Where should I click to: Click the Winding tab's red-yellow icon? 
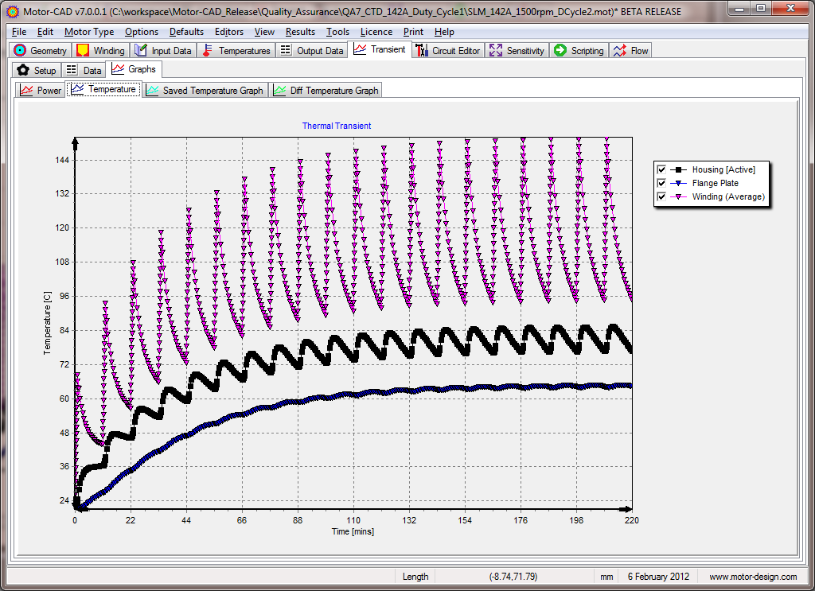click(82, 50)
